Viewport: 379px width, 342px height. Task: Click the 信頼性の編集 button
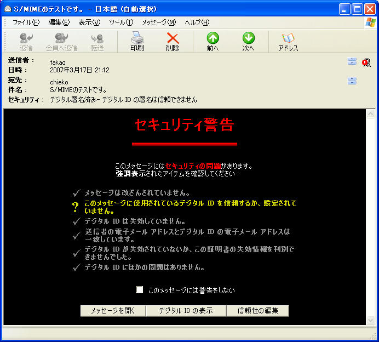257,311
